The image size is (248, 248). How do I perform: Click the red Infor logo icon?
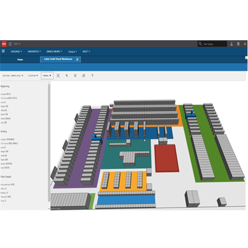click(4, 44)
